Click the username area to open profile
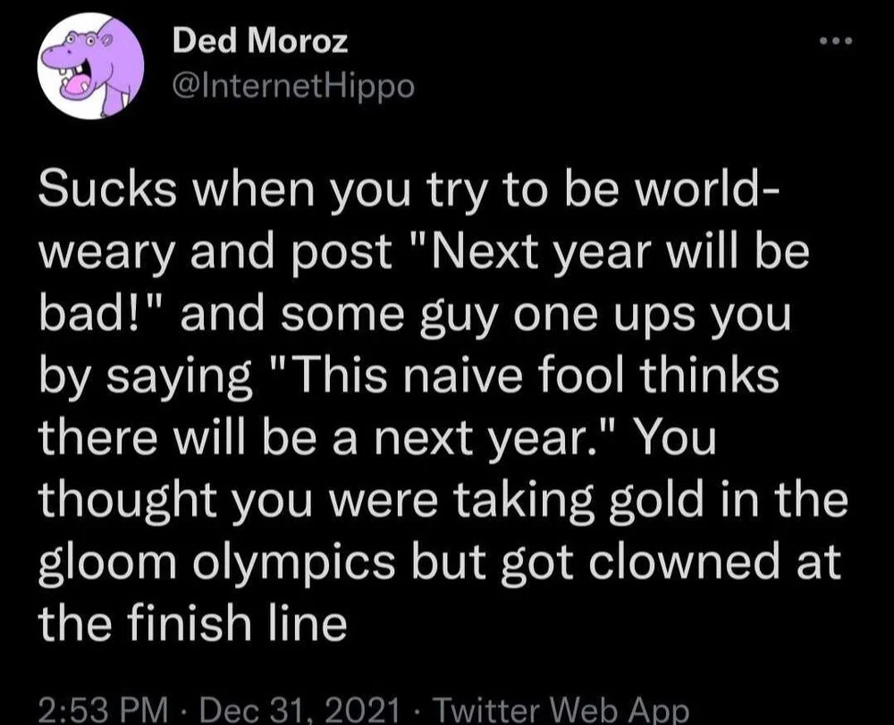This screenshot has width=894, height=725. [x=257, y=40]
